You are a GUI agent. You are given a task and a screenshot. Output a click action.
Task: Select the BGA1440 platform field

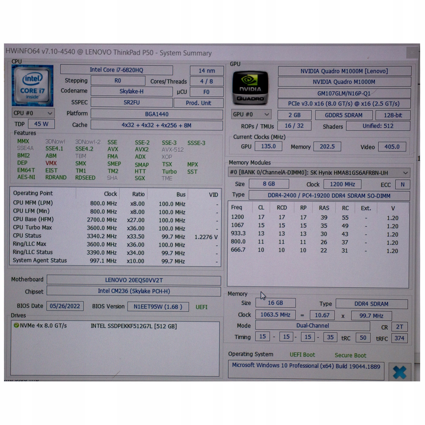(157, 114)
